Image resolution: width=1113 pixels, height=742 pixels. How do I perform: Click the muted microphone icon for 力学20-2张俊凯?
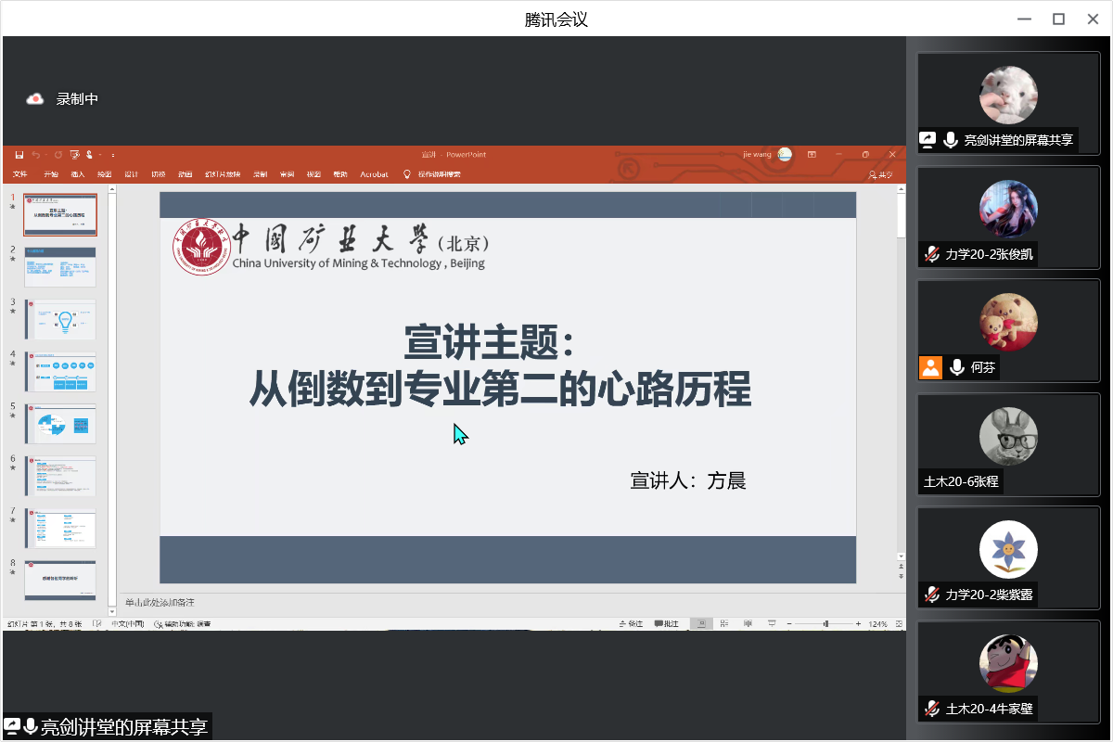click(x=931, y=254)
